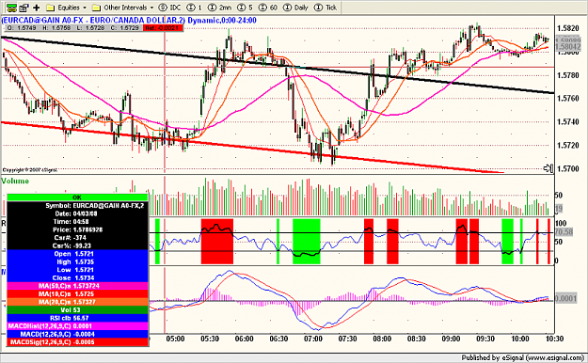Click the blue MACD(12,26,9,C) row
The height and width of the screenshot is (363, 588).
(77, 334)
